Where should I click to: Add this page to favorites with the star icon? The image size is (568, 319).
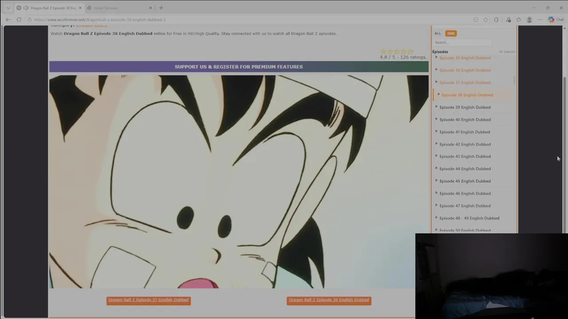coord(485,19)
